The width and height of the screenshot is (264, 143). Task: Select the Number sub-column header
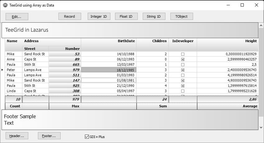point(65,49)
